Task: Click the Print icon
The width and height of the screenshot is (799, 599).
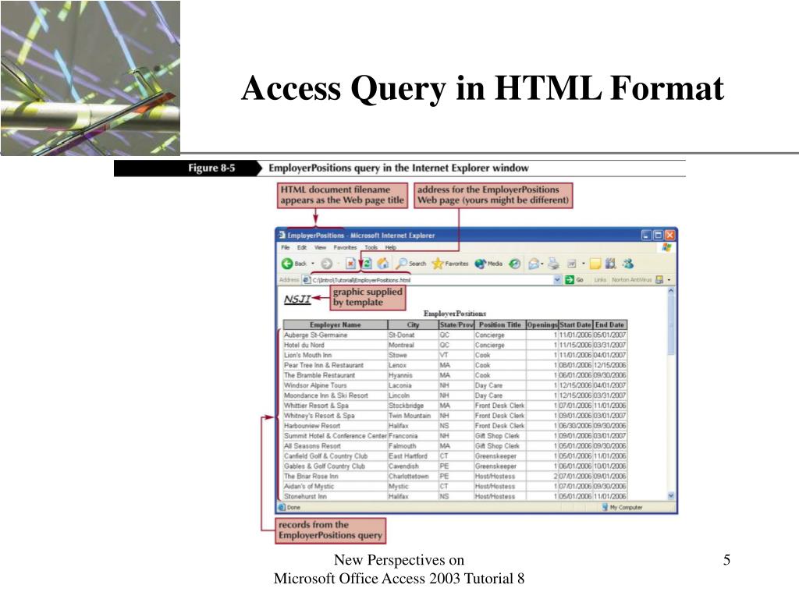Action: 554,264
